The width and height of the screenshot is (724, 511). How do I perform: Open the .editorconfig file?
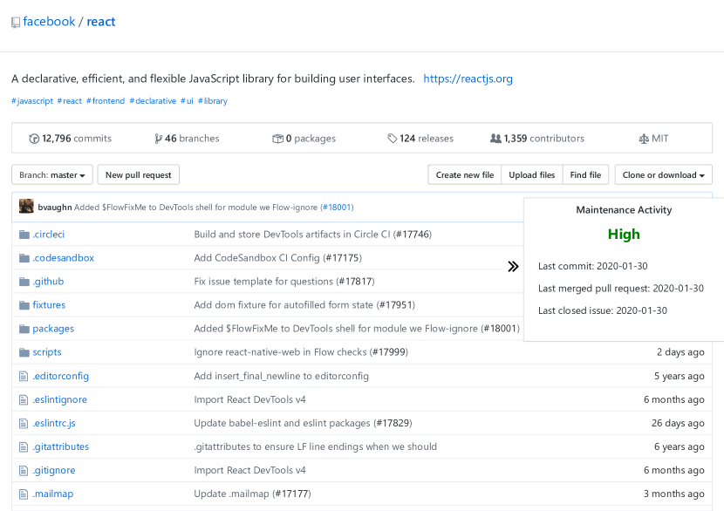coord(60,376)
